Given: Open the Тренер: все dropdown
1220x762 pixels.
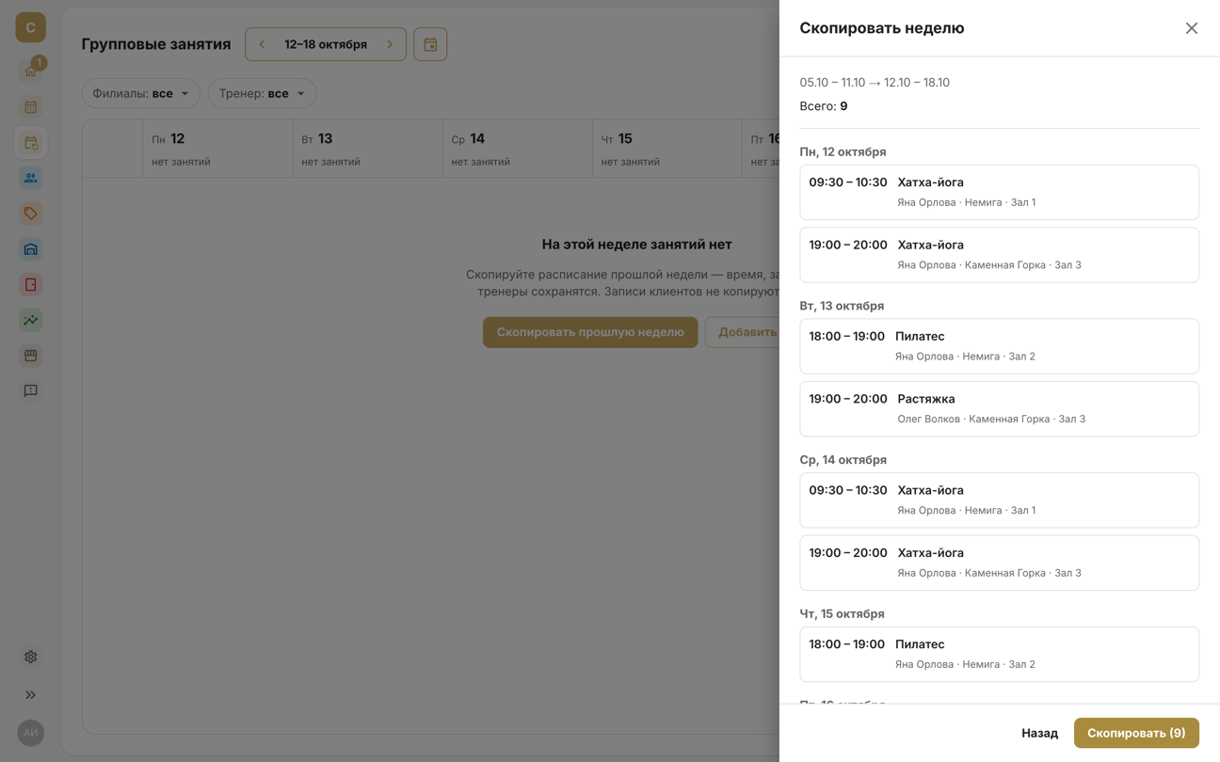Looking at the screenshot, I should (x=262, y=93).
